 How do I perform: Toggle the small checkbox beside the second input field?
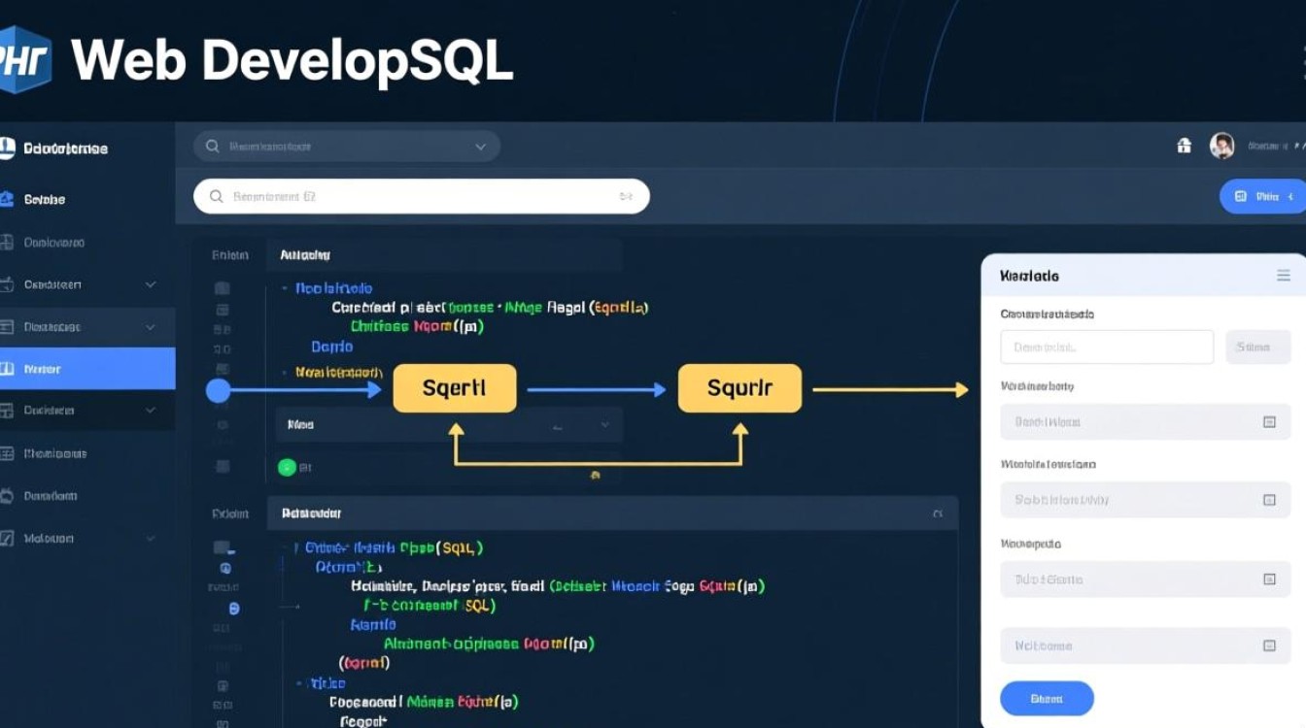(x=1269, y=500)
